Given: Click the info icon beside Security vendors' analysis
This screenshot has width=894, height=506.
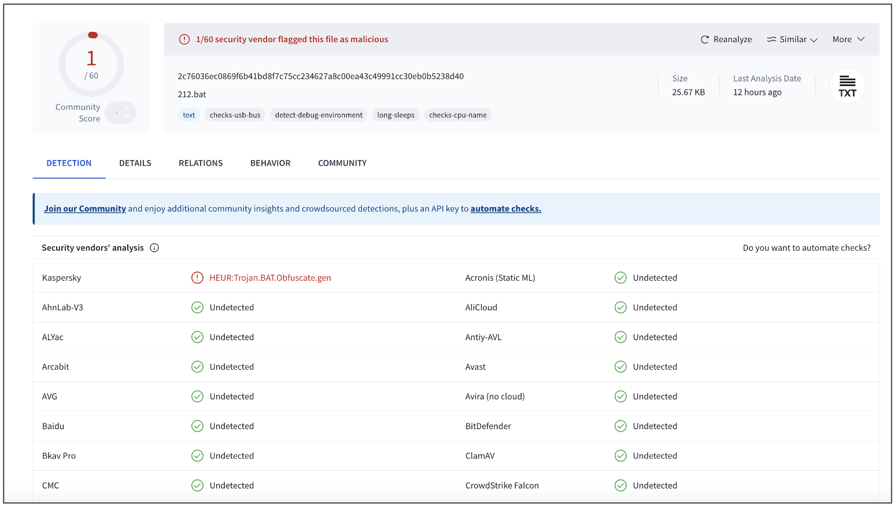Looking at the screenshot, I should [x=154, y=248].
